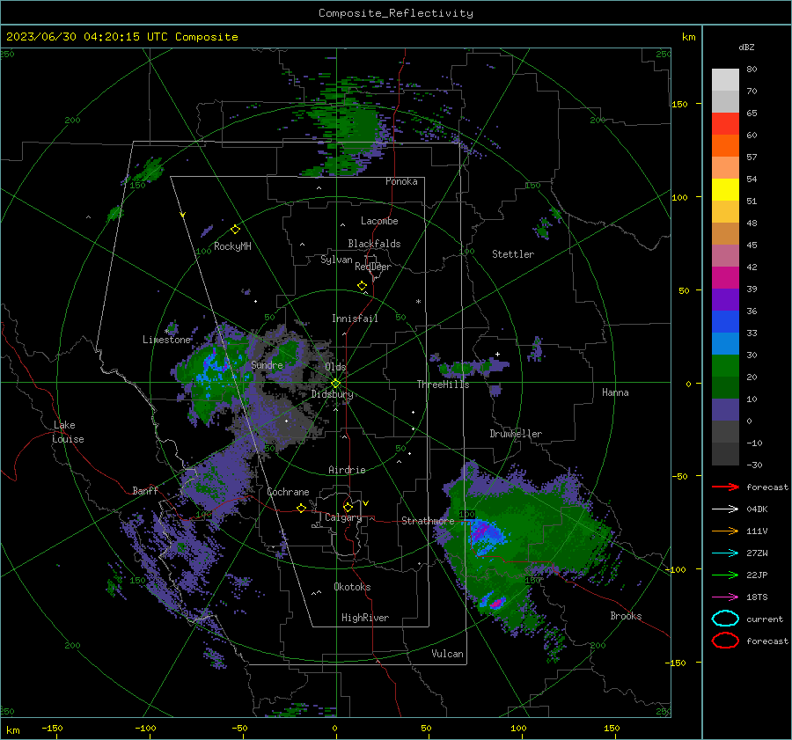
Task: Click the Limestone label
Action: [166, 340]
